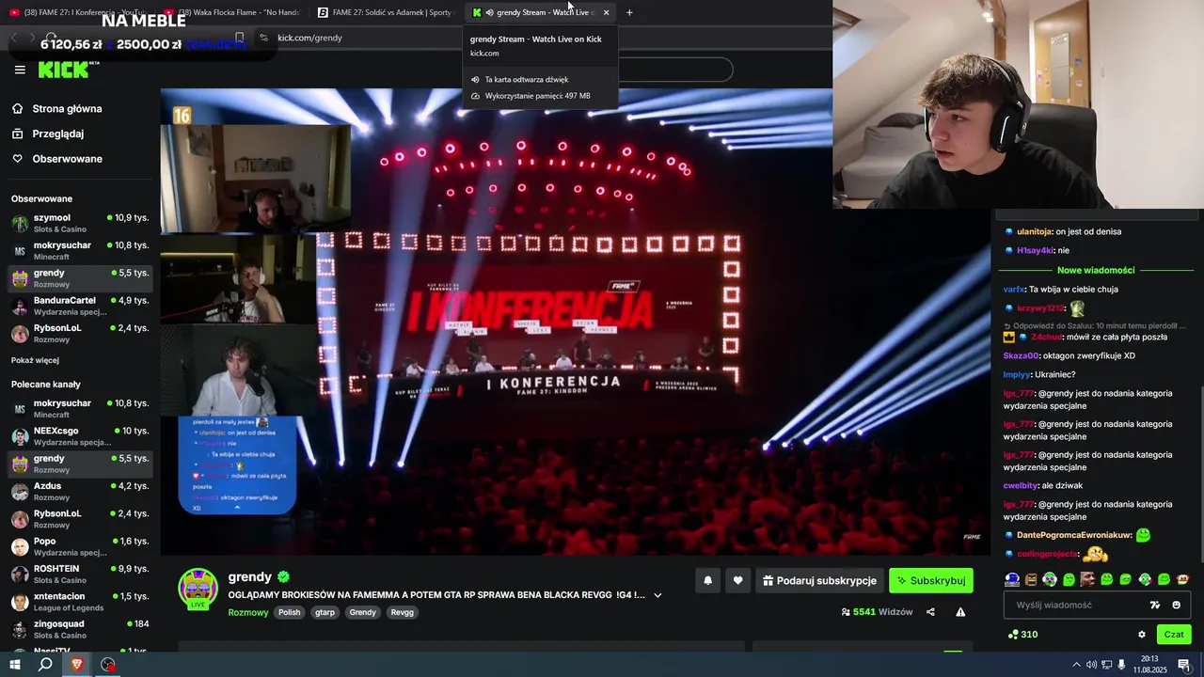Expand the stream title chevron

pyautogui.click(x=657, y=595)
